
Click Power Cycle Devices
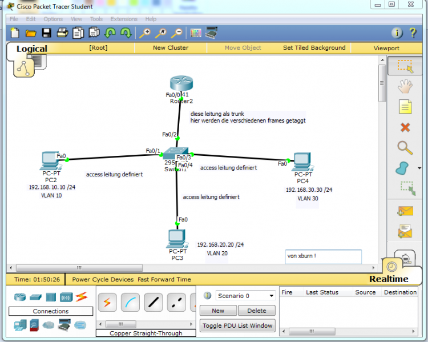coord(103,279)
